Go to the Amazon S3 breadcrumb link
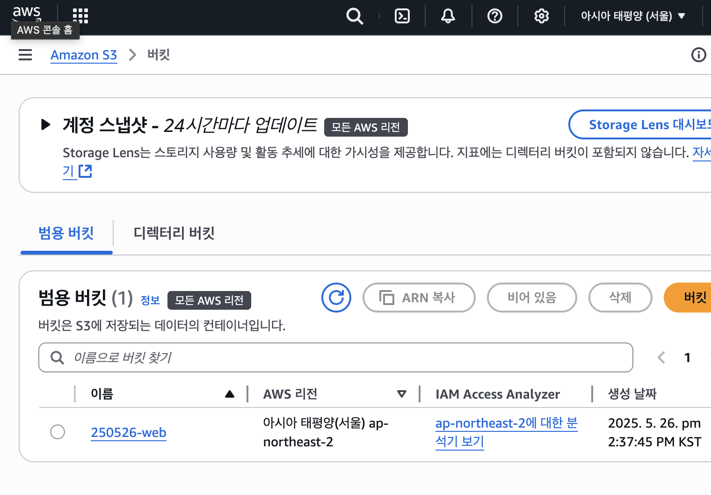Image resolution: width=711 pixels, height=495 pixels. 84,55
